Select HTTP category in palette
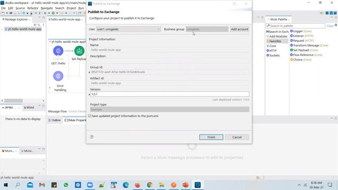Screen dimensions: 338x190 tap(271, 51)
